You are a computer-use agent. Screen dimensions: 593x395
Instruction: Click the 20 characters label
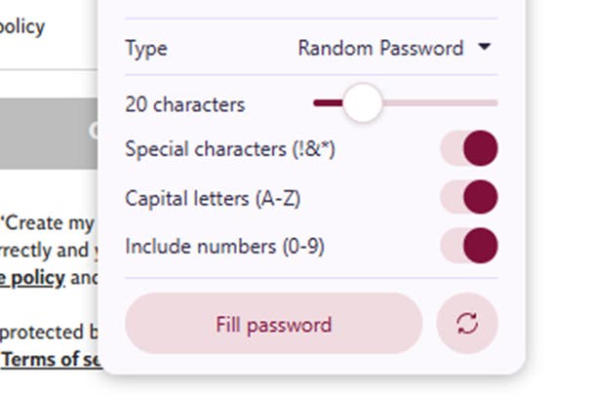click(x=185, y=104)
